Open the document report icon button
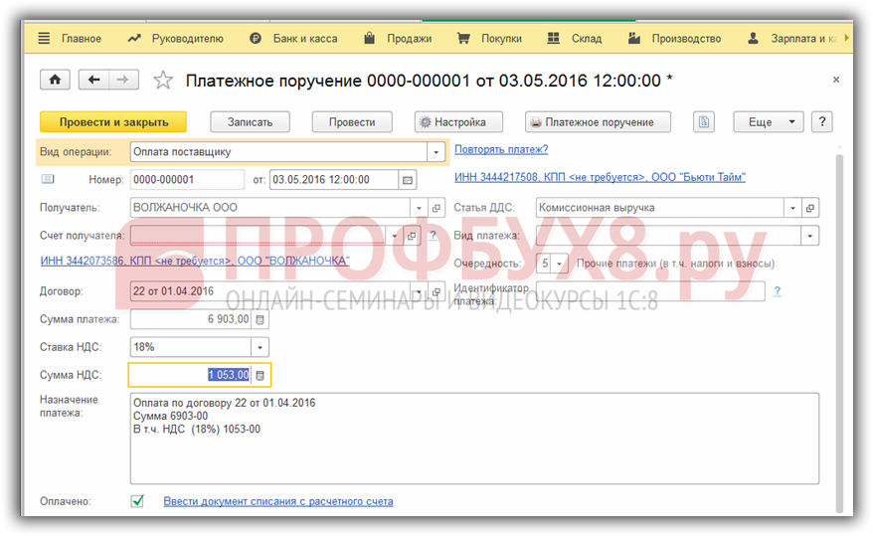The height and width of the screenshot is (536, 873). 704,122
